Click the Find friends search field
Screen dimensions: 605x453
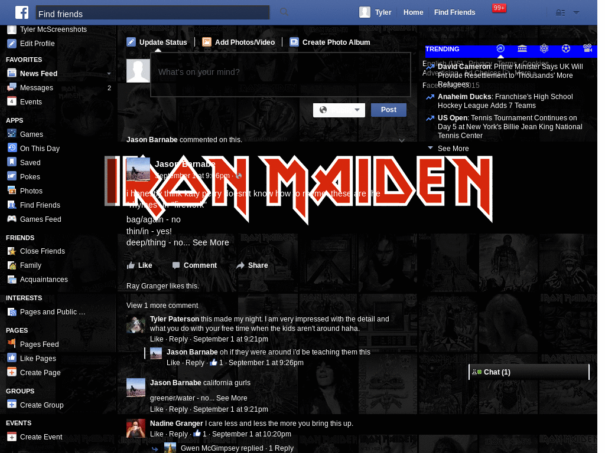pos(152,13)
